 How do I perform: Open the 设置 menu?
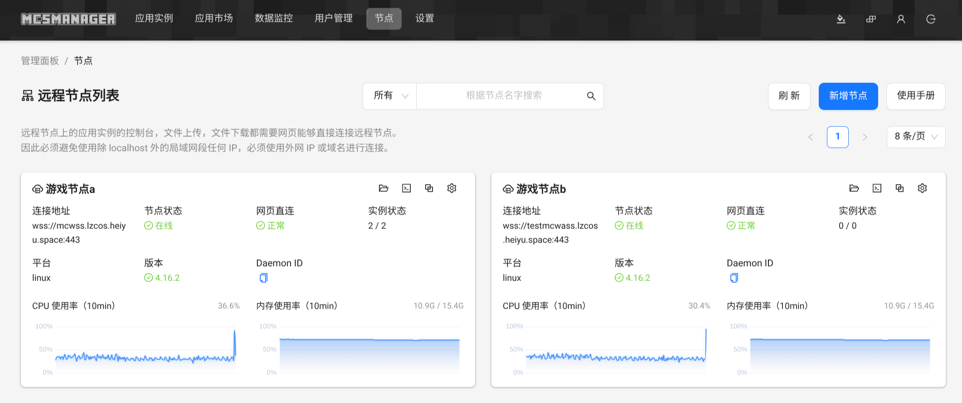[425, 19]
